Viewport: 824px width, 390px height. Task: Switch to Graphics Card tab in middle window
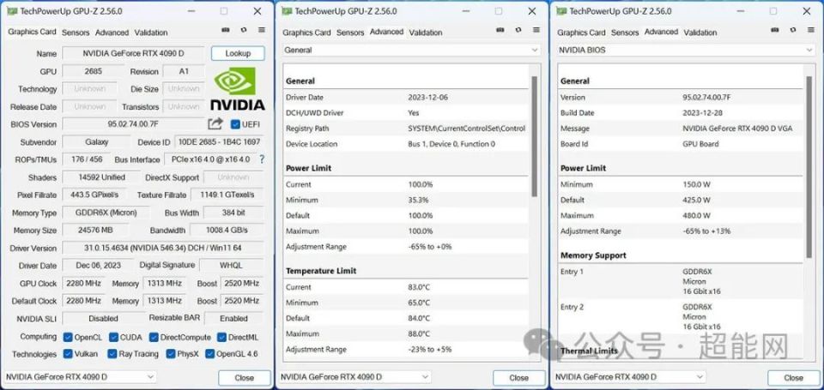tap(307, 33)
